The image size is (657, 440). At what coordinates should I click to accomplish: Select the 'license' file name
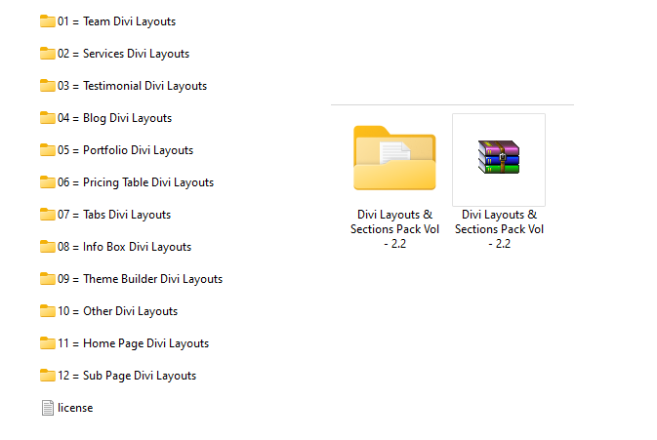point(75,408)
